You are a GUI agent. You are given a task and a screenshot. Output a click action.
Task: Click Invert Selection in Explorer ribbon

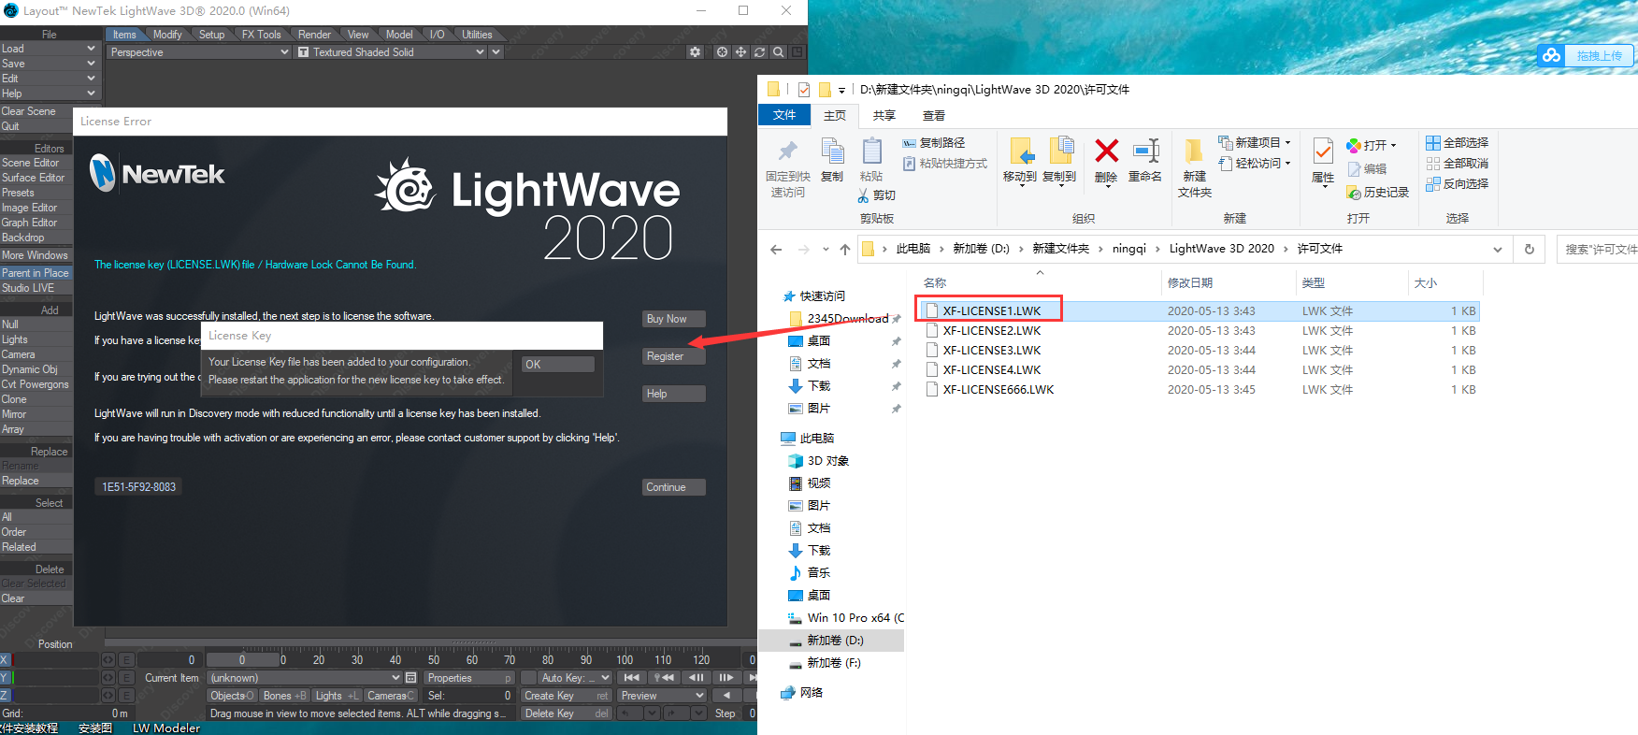point(1457,184)
